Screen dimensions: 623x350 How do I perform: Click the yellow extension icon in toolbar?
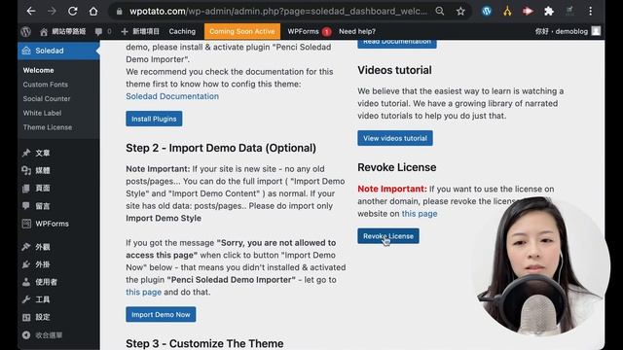(507, 11)
